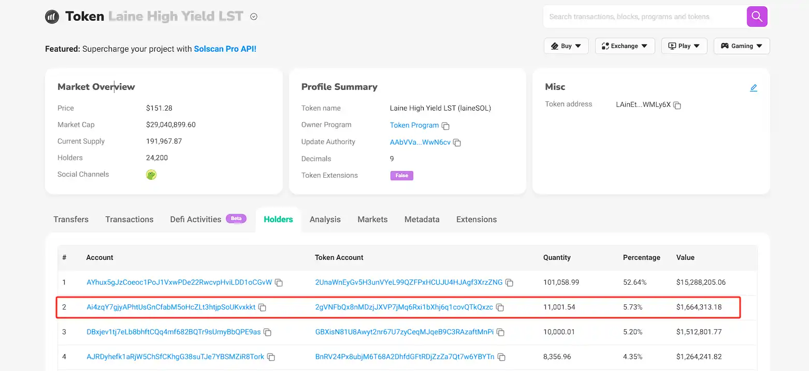Expand the Play dropdown
This screenshot has width=809, height=371.
pos(684,46)
